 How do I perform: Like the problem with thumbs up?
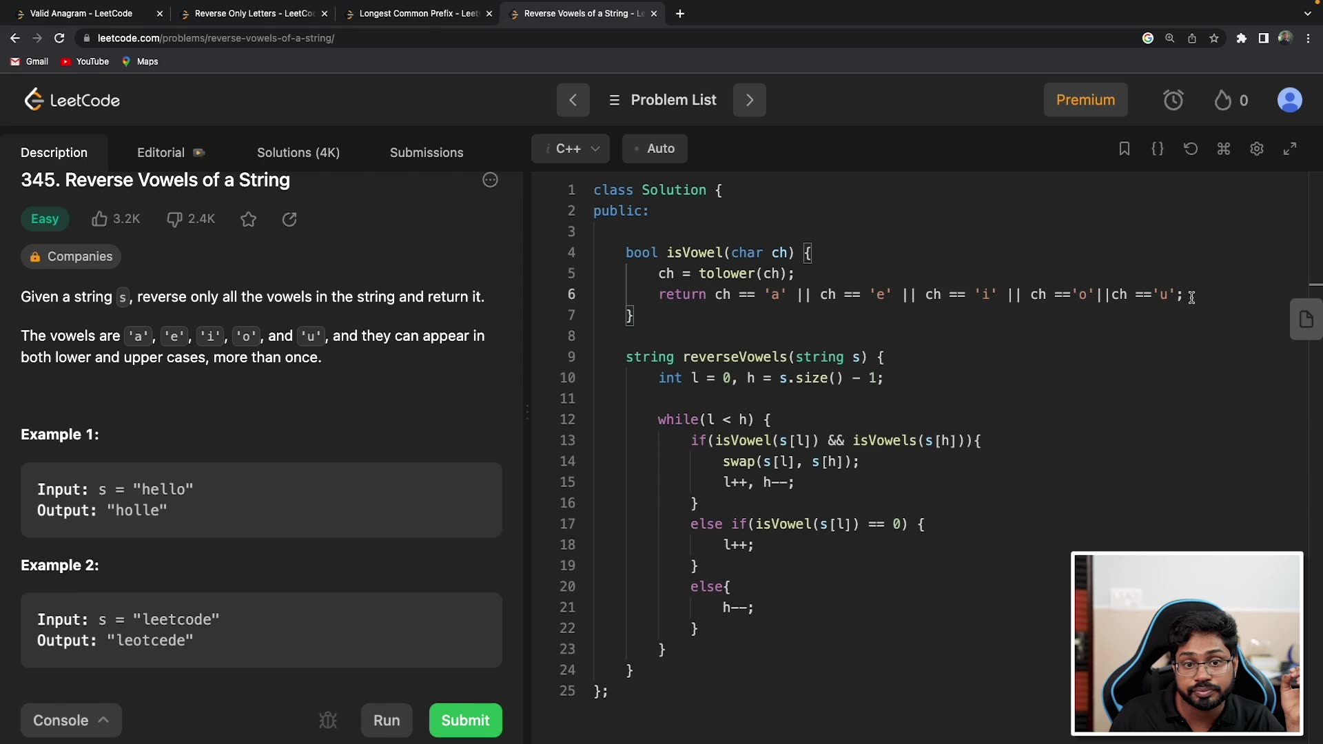pos(100,219)
